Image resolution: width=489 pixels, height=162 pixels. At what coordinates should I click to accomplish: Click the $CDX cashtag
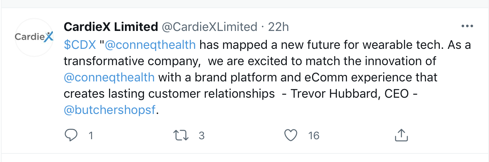[x=80, y=45]
